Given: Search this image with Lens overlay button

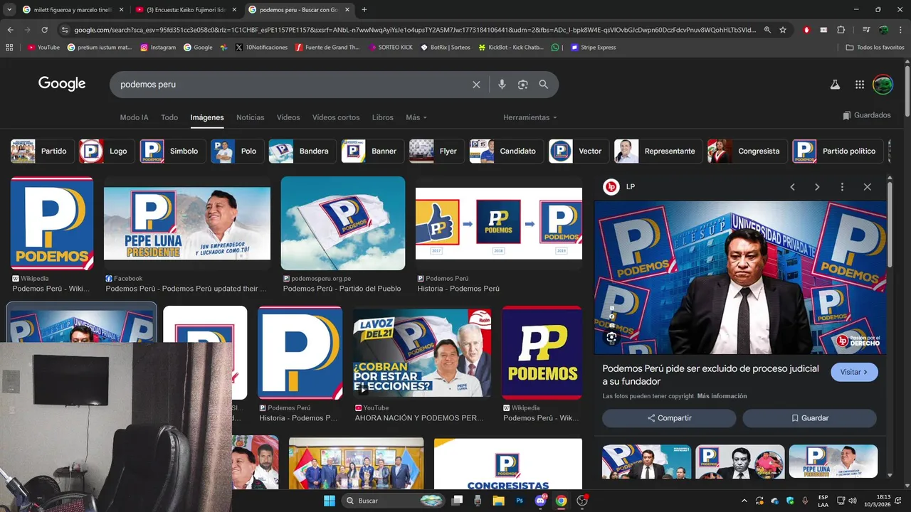Looking at the screenshot, I should pyautogui.click(x=611, y=338).
